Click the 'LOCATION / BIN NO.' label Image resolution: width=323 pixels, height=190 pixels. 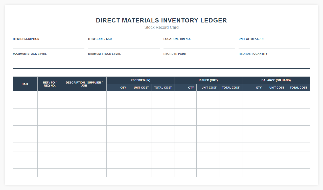click(177, 39)
